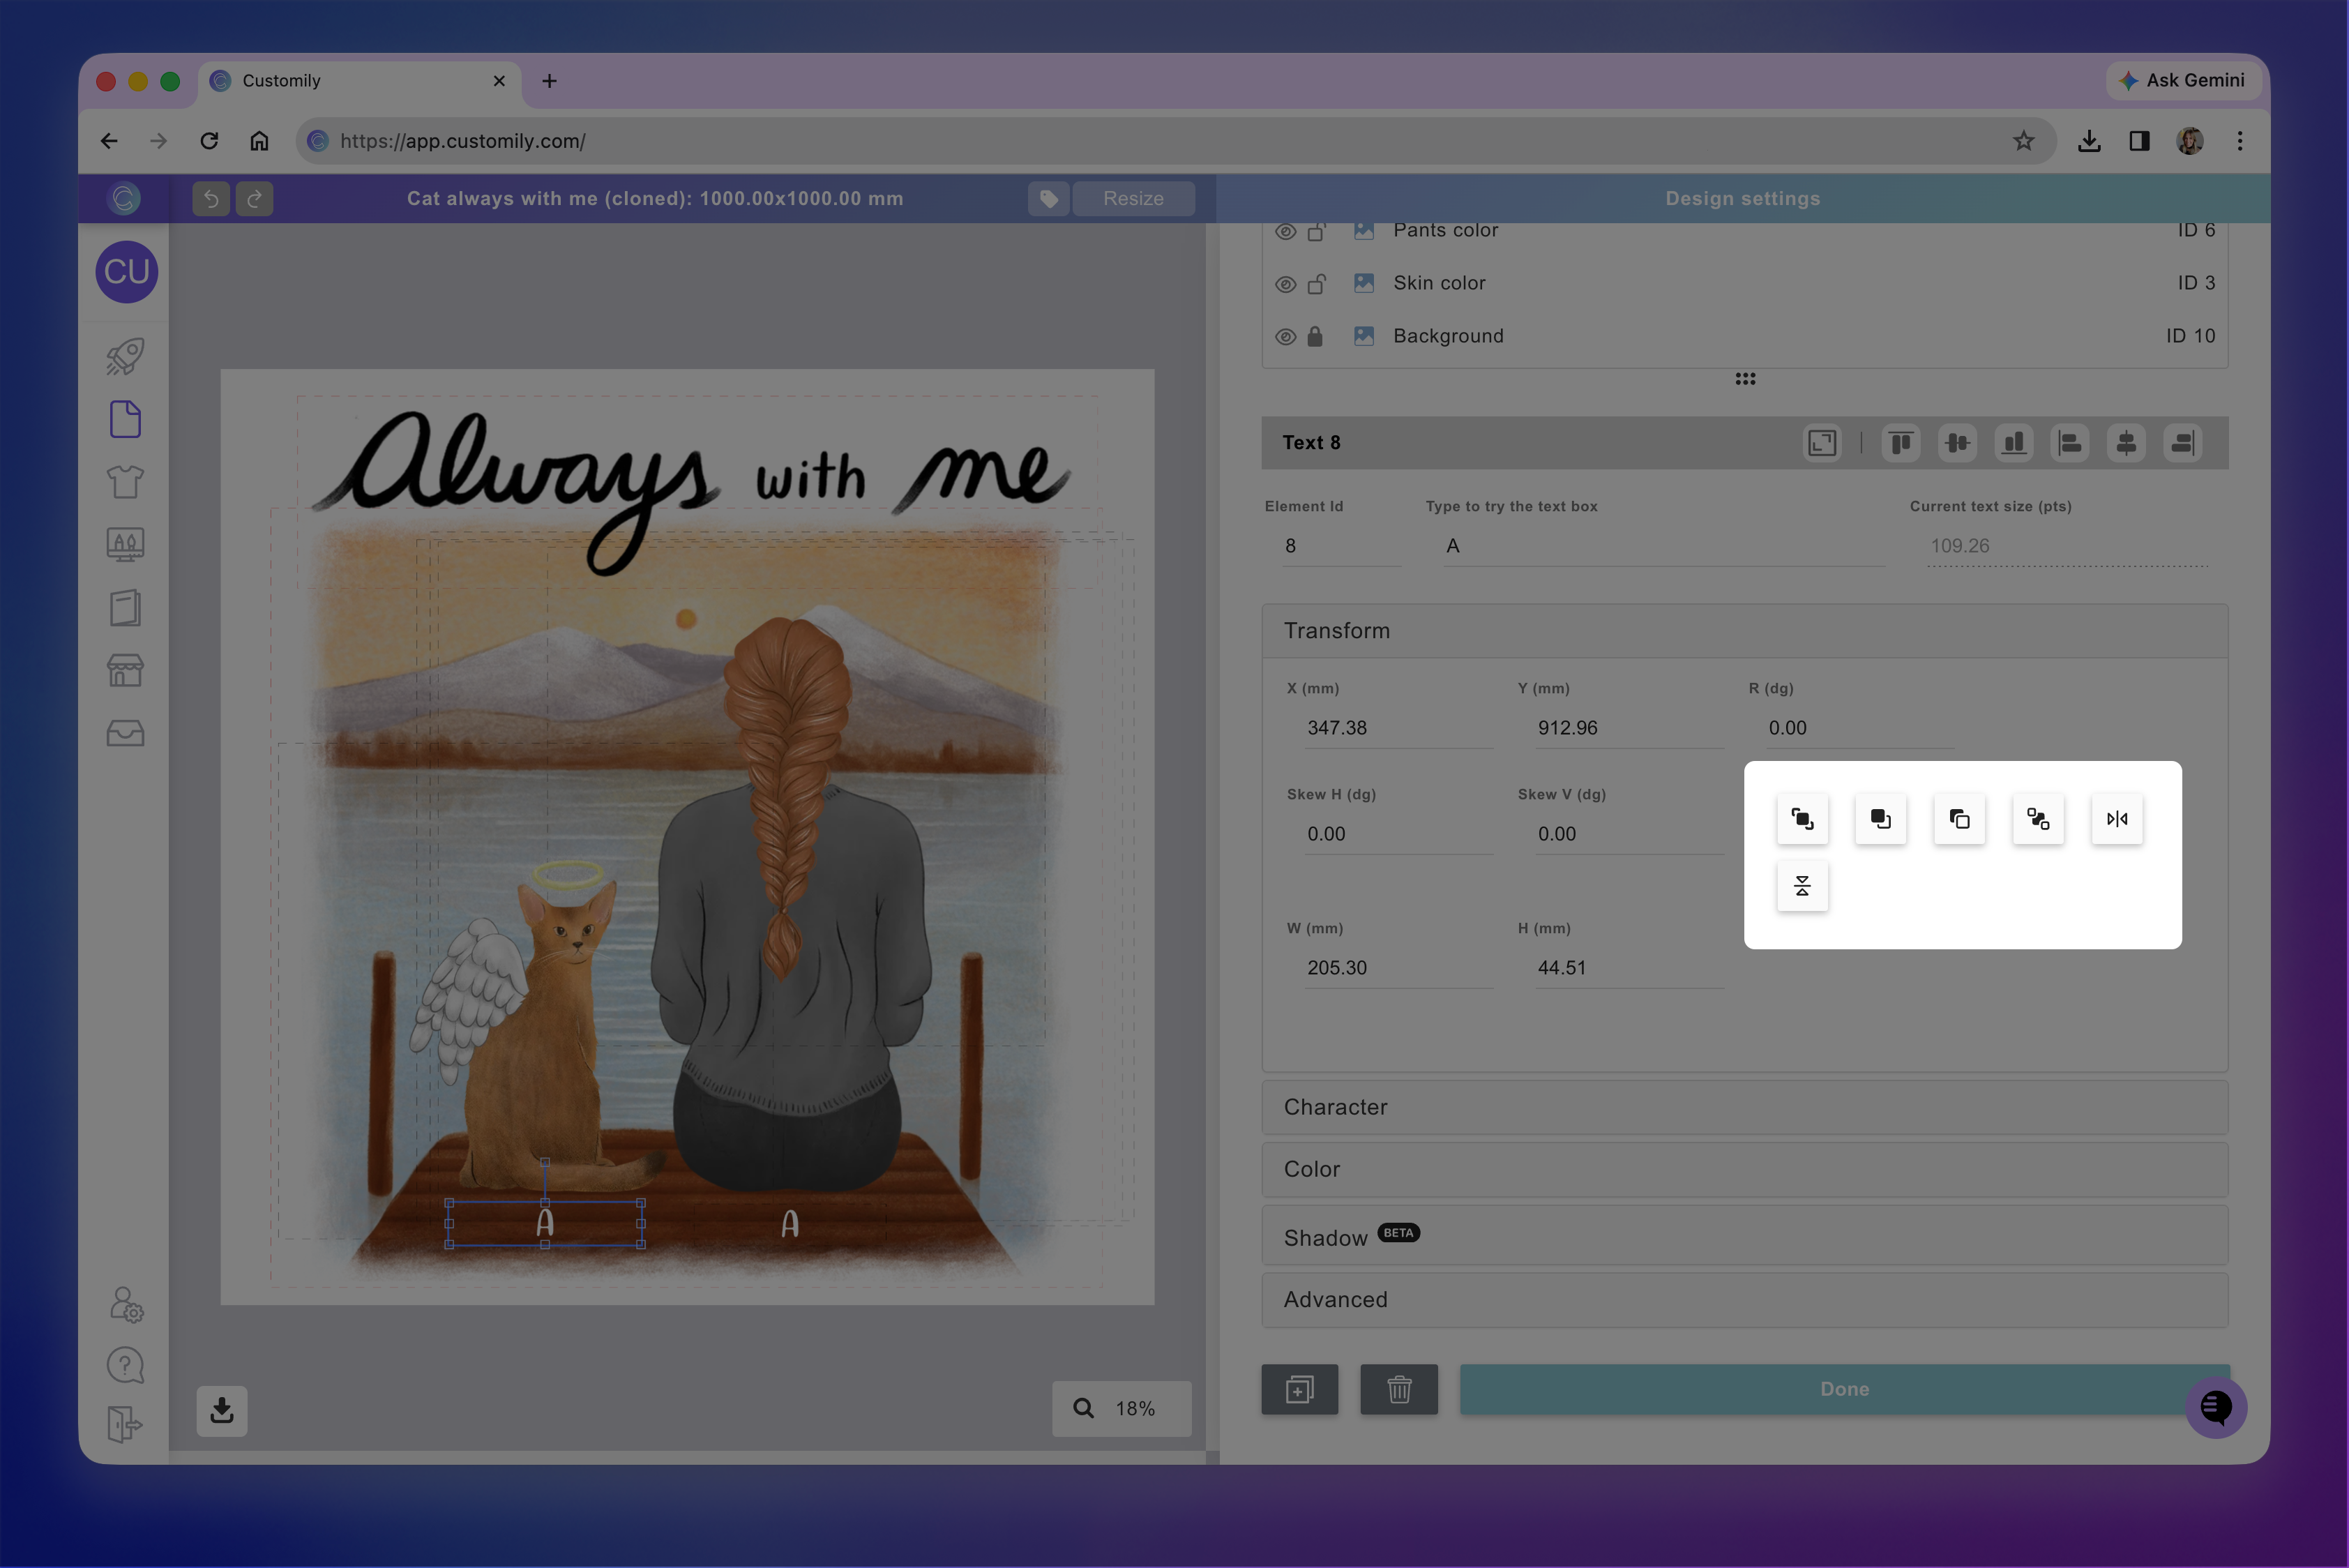Open the t-shirt products sidebar icon
This screenshot has width=2349, height=1568.
pyautogui.click(x=125, y=482)
